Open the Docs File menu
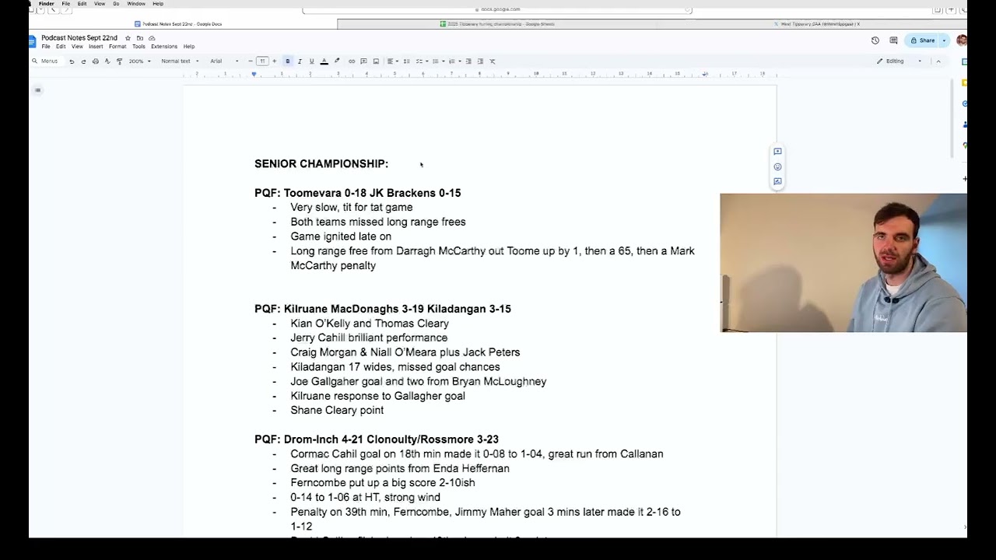Image resolution: width=996 pixels, height=560 pixels. [46, 47]
